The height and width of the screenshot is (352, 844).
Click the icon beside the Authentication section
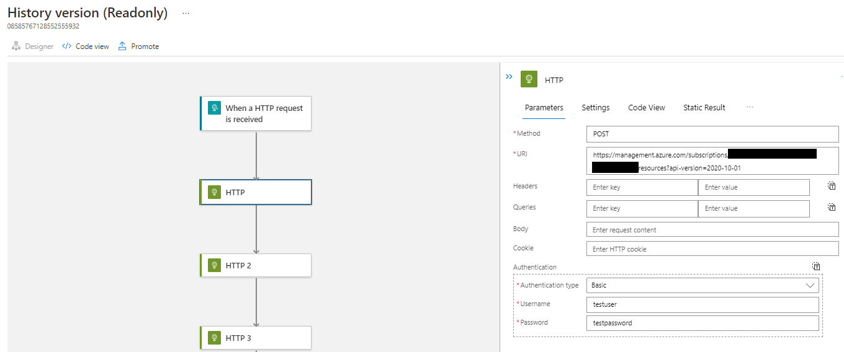[816, 266]
